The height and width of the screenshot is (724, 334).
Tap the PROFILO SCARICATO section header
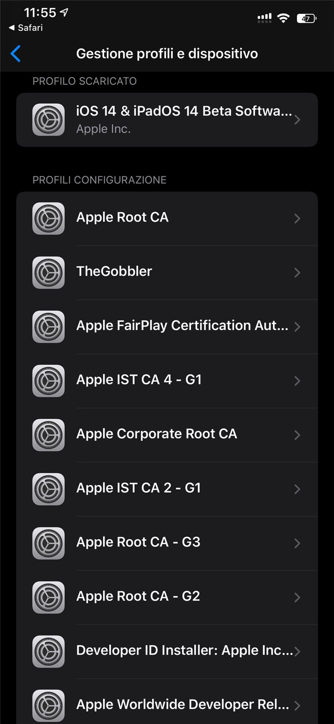click(85, 81)
